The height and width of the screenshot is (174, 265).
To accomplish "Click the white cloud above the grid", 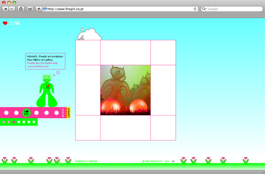I will (89, 34).
